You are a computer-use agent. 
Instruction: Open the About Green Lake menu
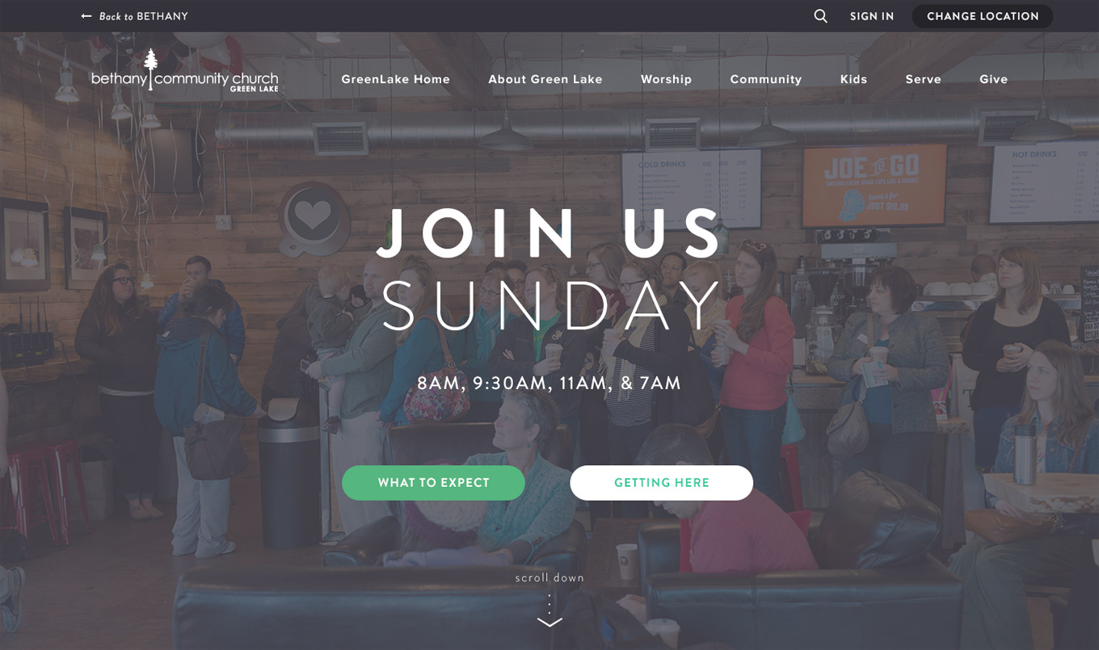pos(545,79)
